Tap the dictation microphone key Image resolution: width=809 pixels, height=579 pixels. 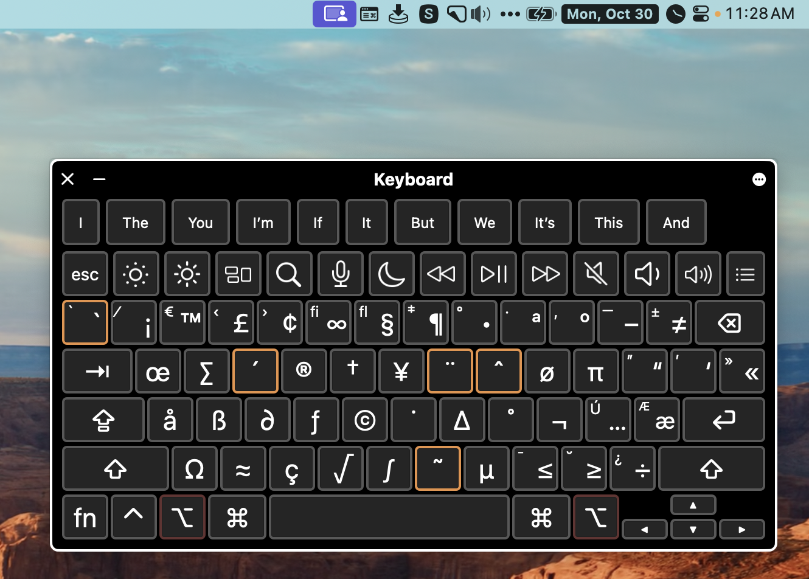pos(341,274)
